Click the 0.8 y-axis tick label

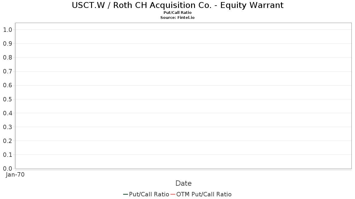[x=7, y=57]
